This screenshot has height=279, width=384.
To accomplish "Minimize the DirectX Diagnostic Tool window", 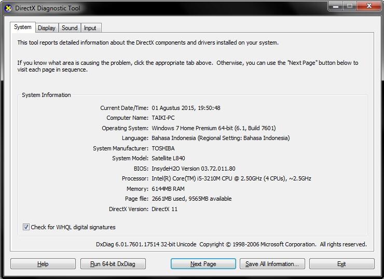I will click(335, 6).
